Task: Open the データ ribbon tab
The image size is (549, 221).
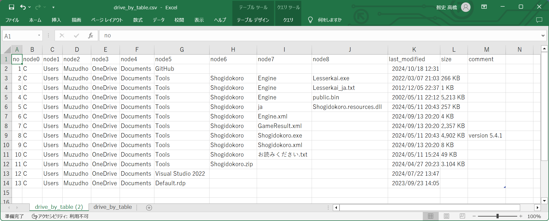Action: [x=159, y=20]
